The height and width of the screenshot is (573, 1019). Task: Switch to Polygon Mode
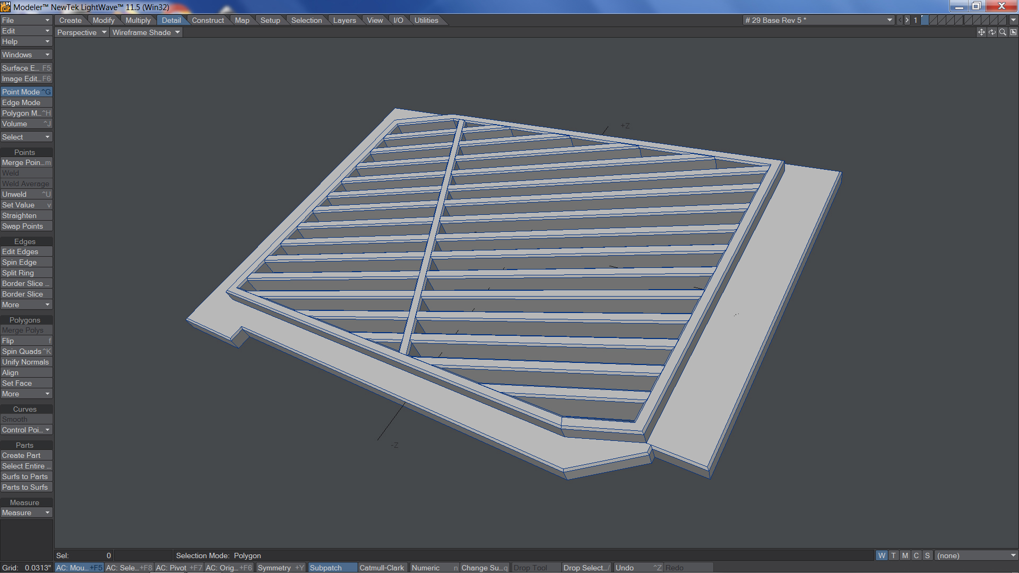[x=26, y=113]
